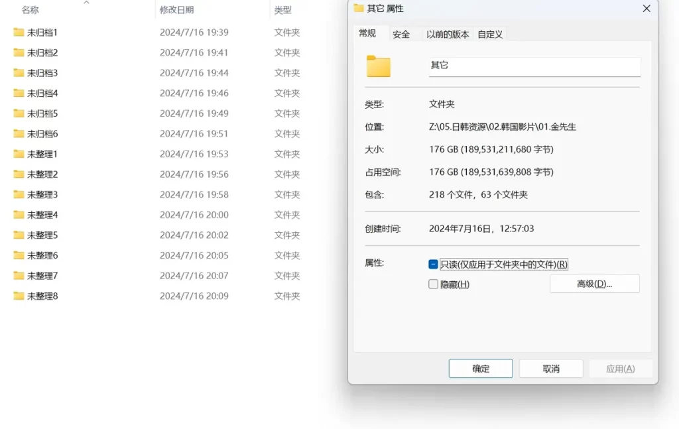
Task: Click folder icon of 未归档4
Action: click(x=19, y=93)
